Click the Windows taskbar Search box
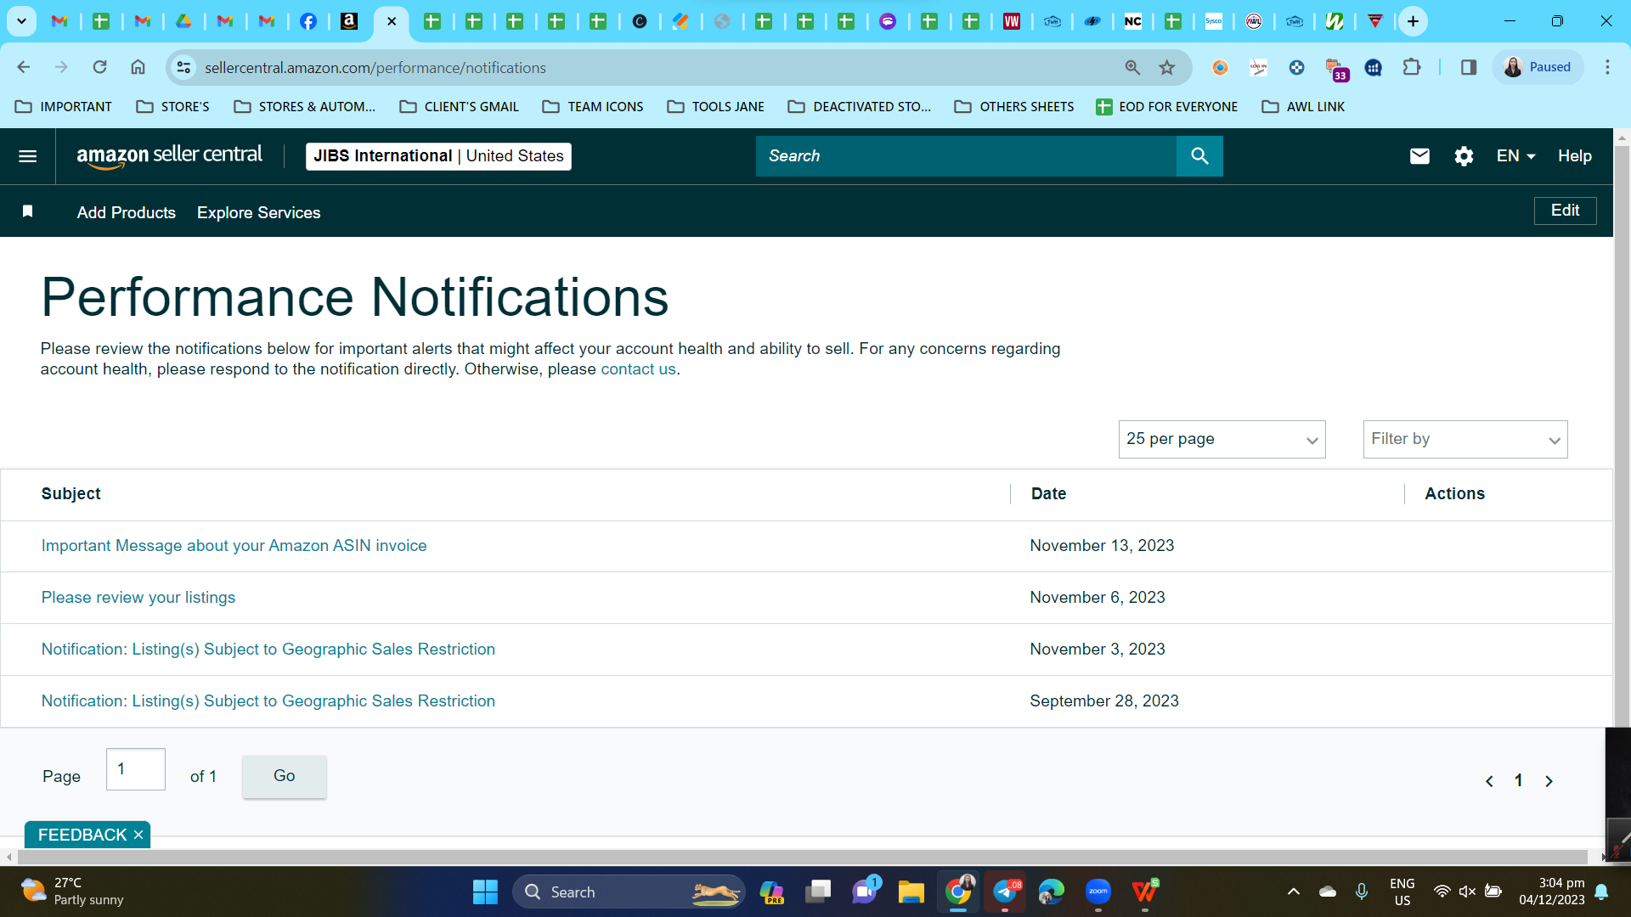Viewport: 1631px width, 917px height. 629,892
